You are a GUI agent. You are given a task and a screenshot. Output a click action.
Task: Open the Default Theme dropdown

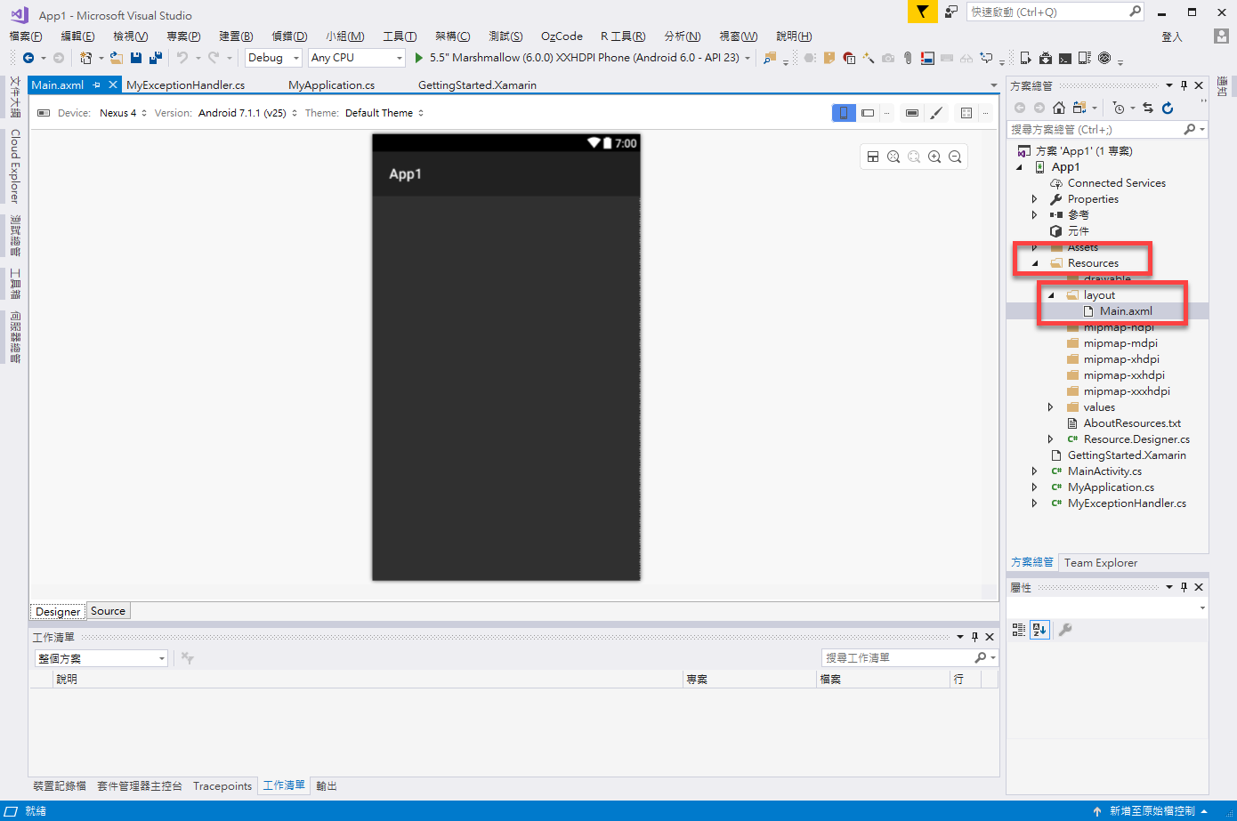coord(384,113)
